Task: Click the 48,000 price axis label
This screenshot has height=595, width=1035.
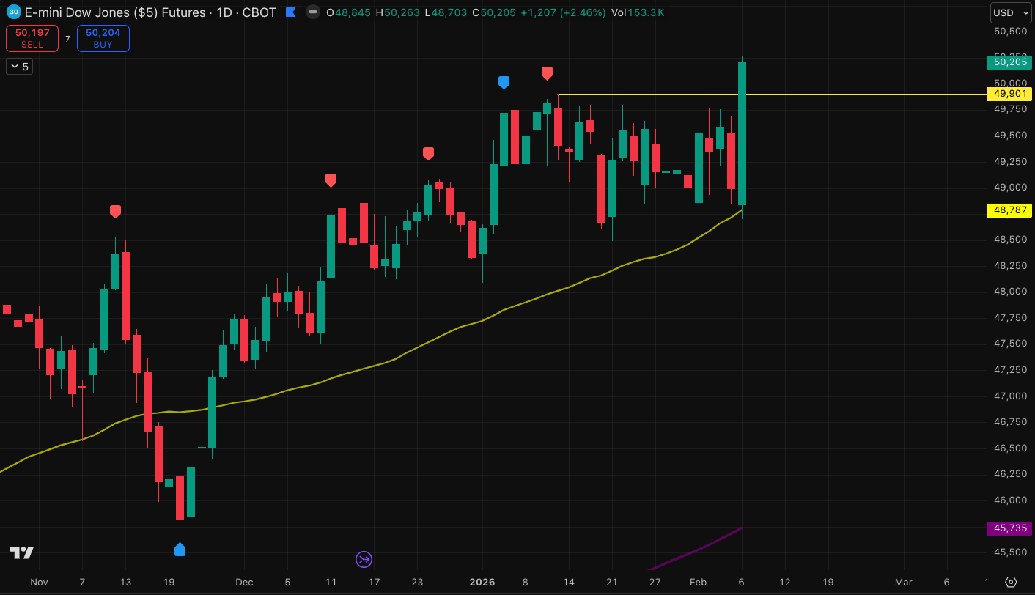Action: point(1010,292)
